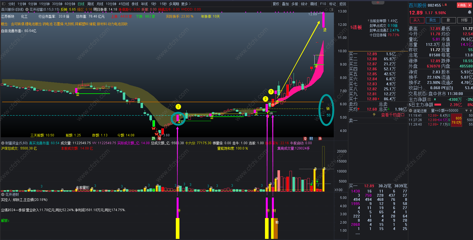
Task: Click 返回 to go back
Action: coord(343,4)
